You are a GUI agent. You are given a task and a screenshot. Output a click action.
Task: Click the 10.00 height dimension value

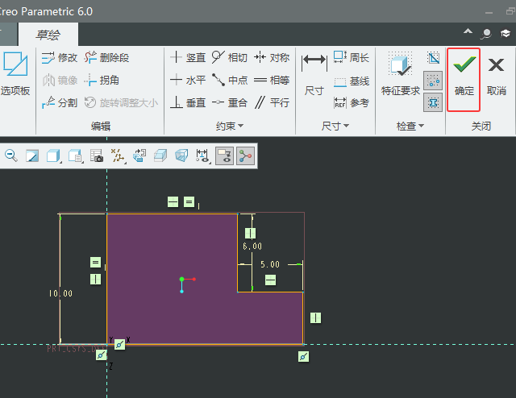click(x=60, y=294)
